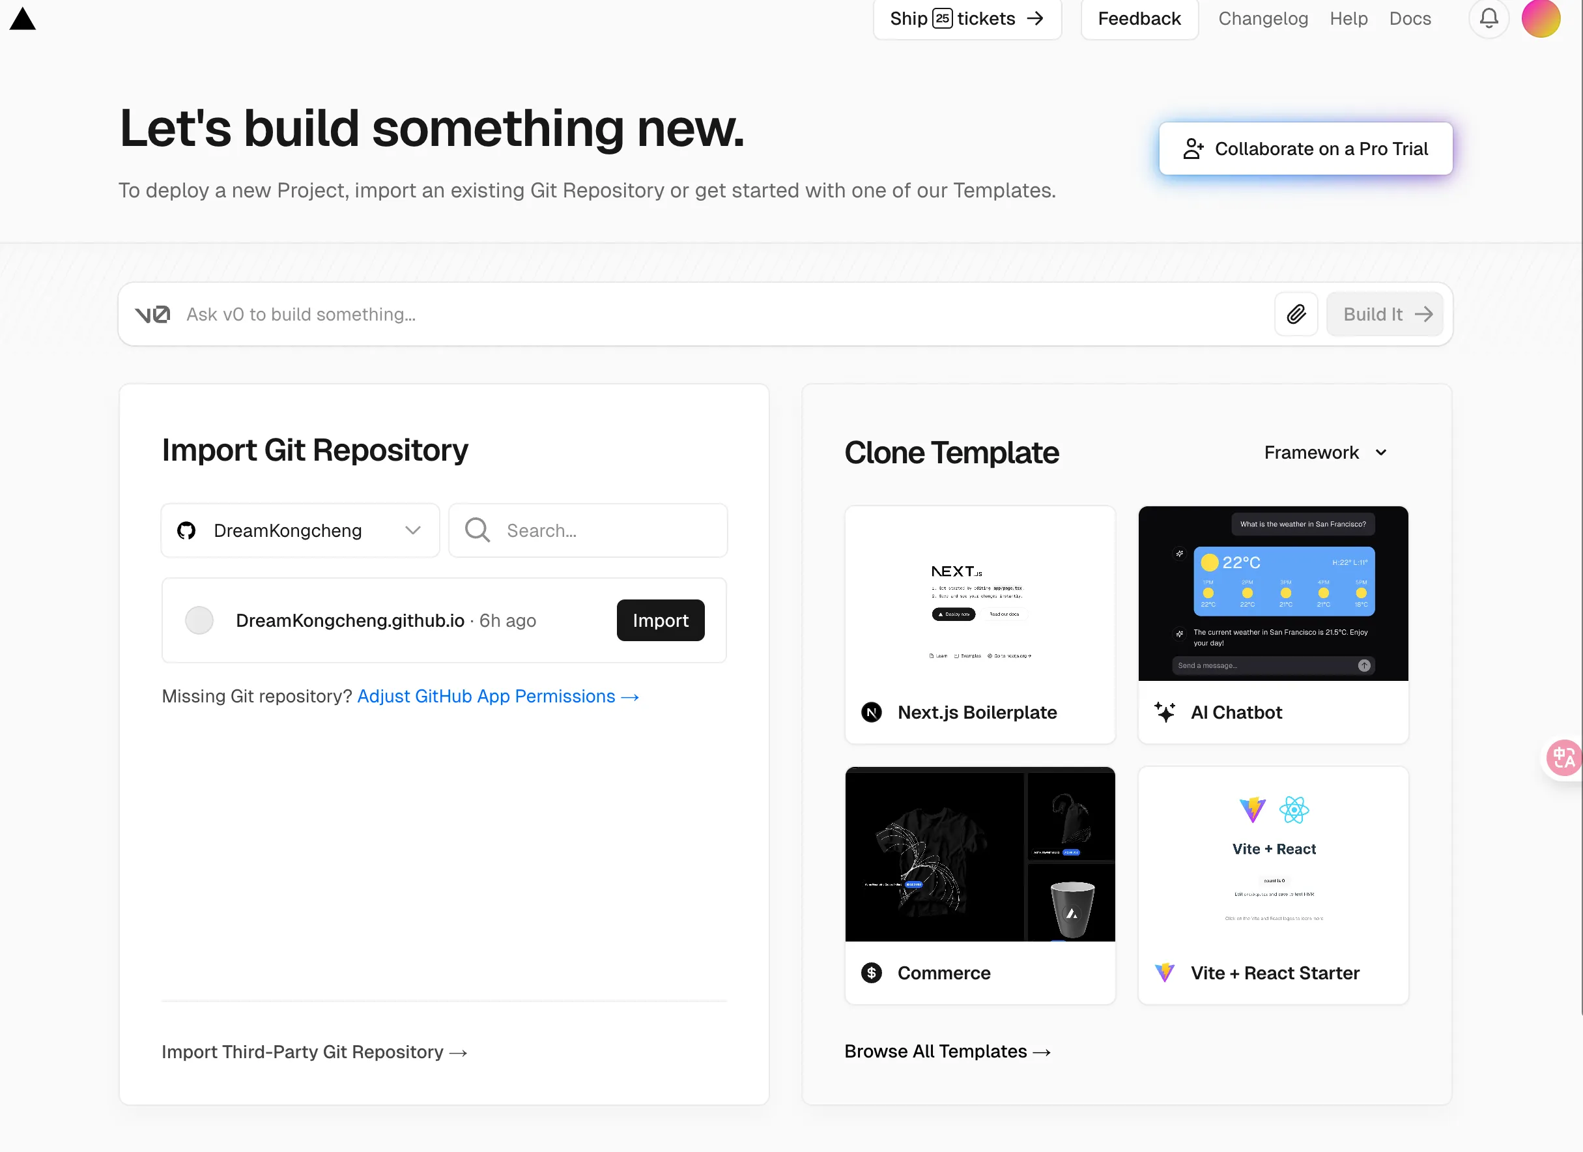Open the AI Chatbot template preview
Image resolution: width=1583 pixels, height=1152 pixels.
1273,594
